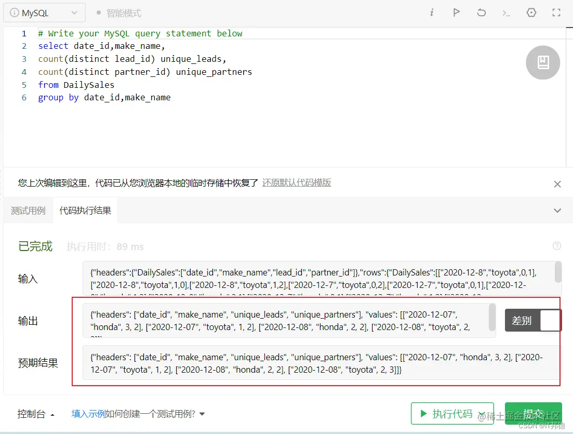
Task: Expand the 控制台 console toggle
Action: pos(36,414)
